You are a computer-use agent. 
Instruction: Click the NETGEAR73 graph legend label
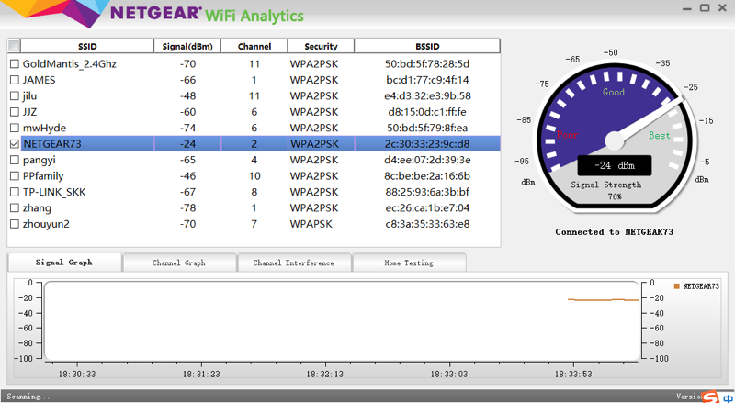(x=701, y=286)
